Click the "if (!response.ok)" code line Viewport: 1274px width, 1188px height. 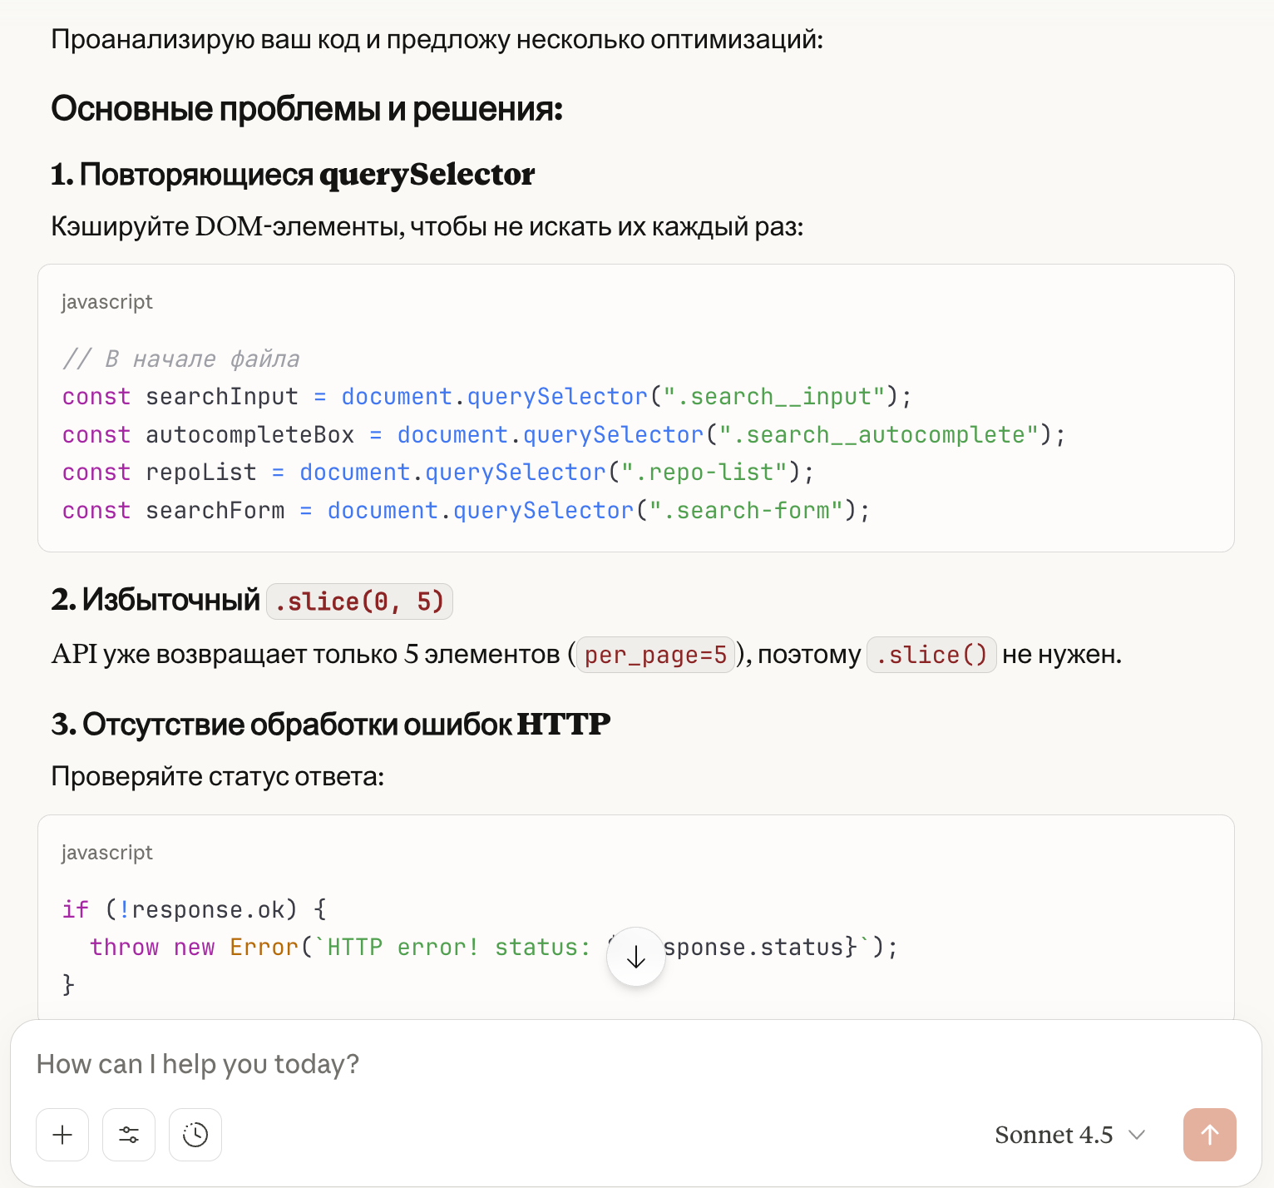(195, 909)
